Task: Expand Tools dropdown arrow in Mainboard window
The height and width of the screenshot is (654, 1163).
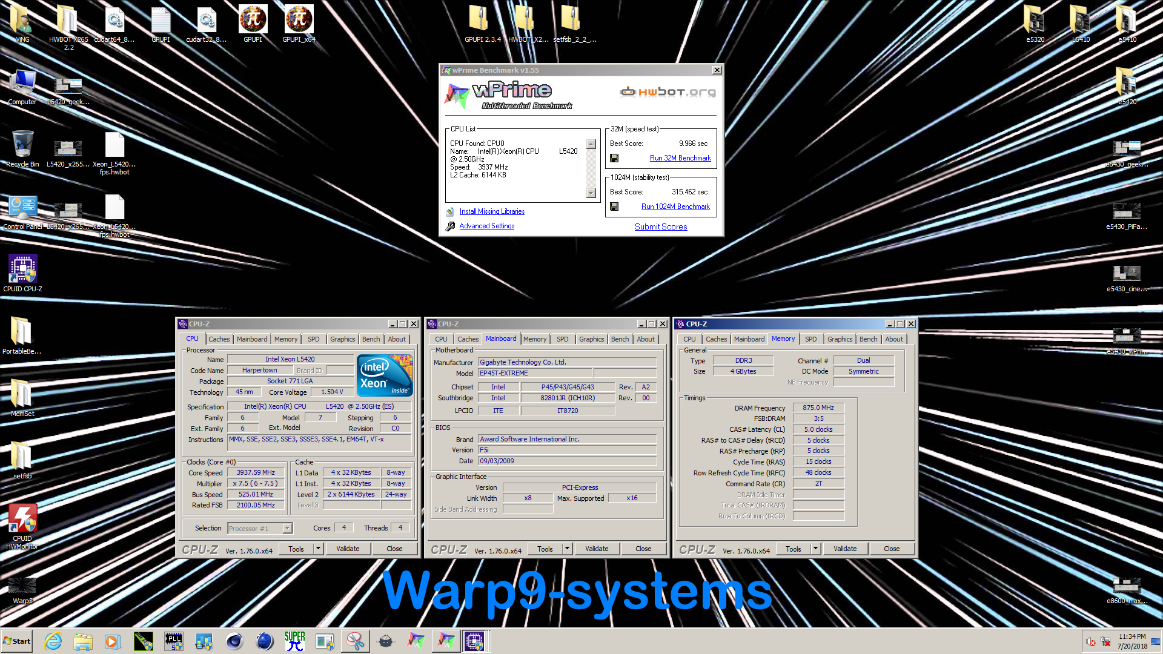Action: pos(567,549)
